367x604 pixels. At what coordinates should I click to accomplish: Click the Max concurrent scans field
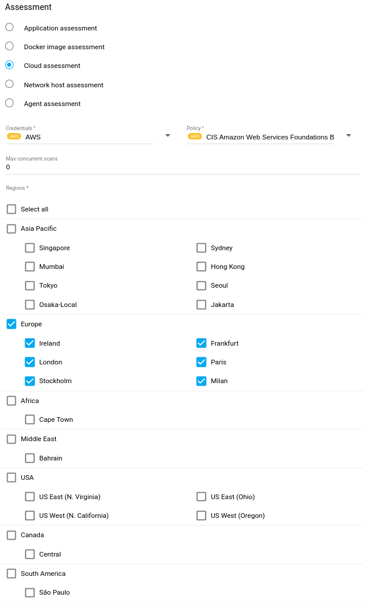181,167
